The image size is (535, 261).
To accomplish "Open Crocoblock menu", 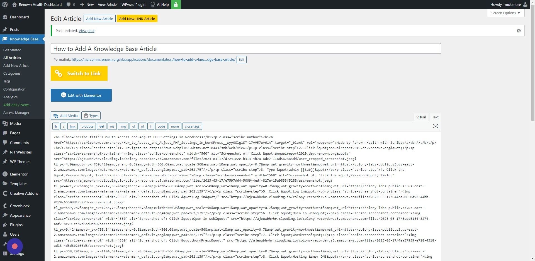I will click(22, 206).
